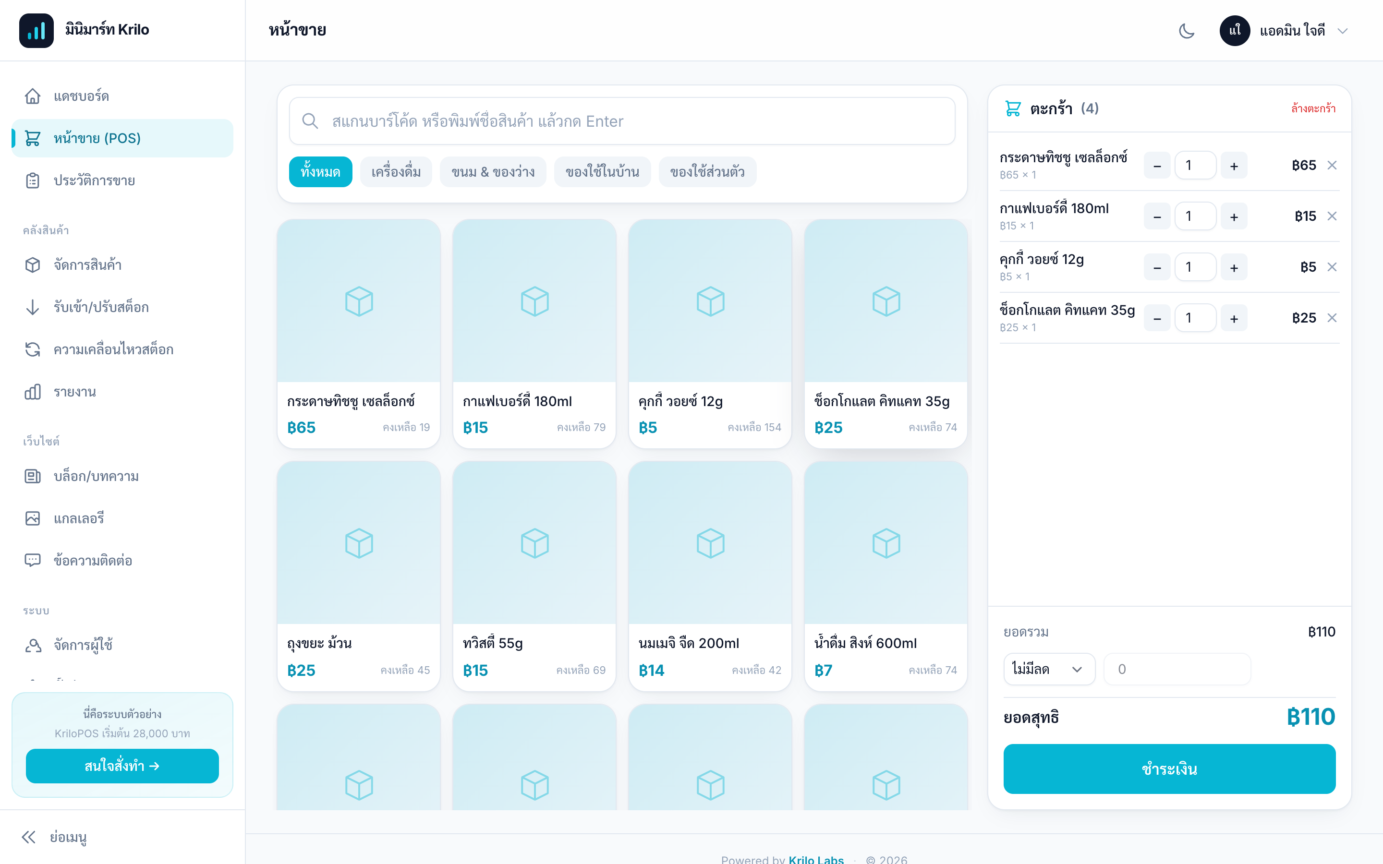
Task: Remove คุกกี้ วอยซ์ 12g from cart
Action: [x=1332, y=267]
